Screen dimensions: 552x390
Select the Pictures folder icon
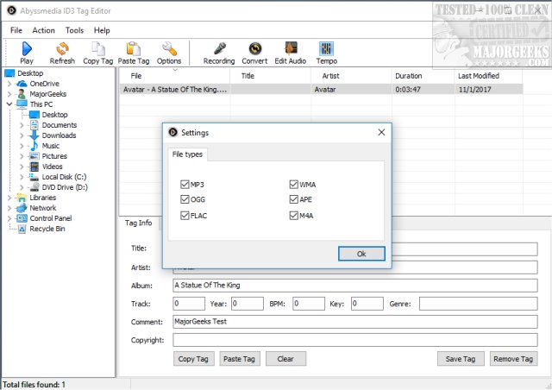[x=34, y=156]
